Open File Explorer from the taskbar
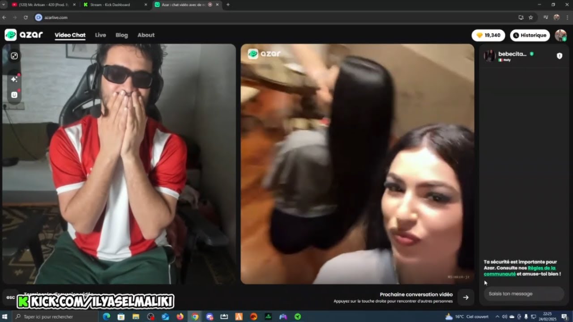This screenshot has width=573, height=322. 136,317
